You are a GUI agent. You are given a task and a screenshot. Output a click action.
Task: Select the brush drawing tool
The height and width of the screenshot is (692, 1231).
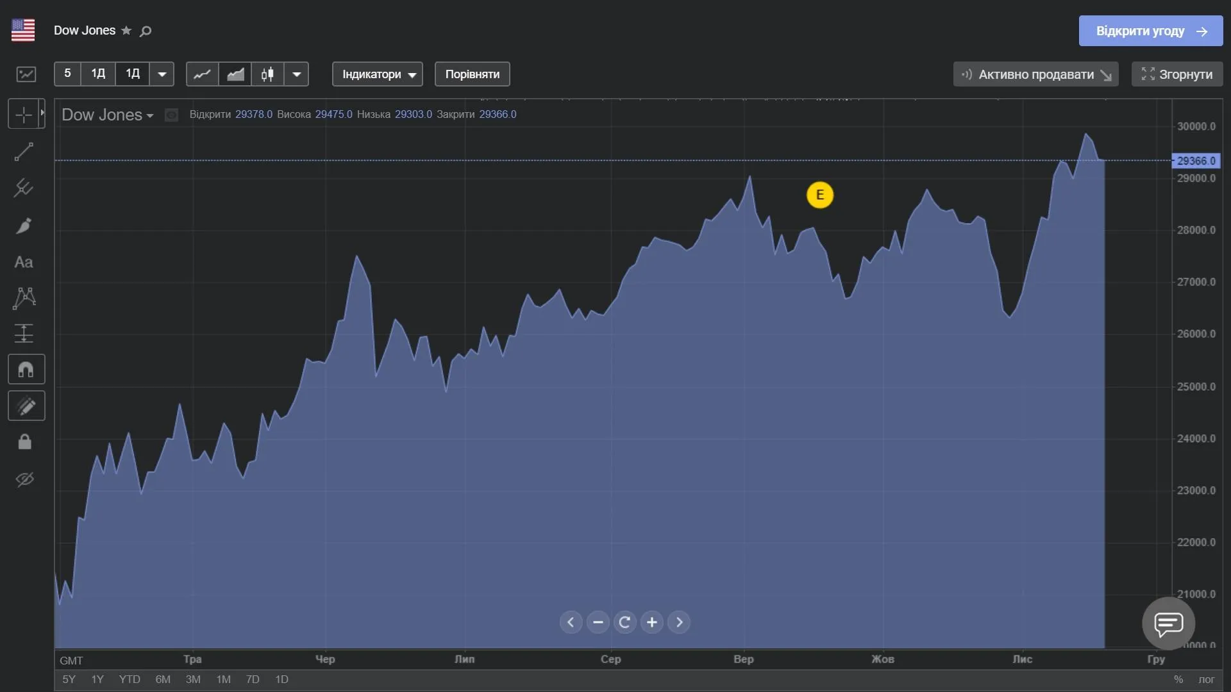[x=24, y=226]
